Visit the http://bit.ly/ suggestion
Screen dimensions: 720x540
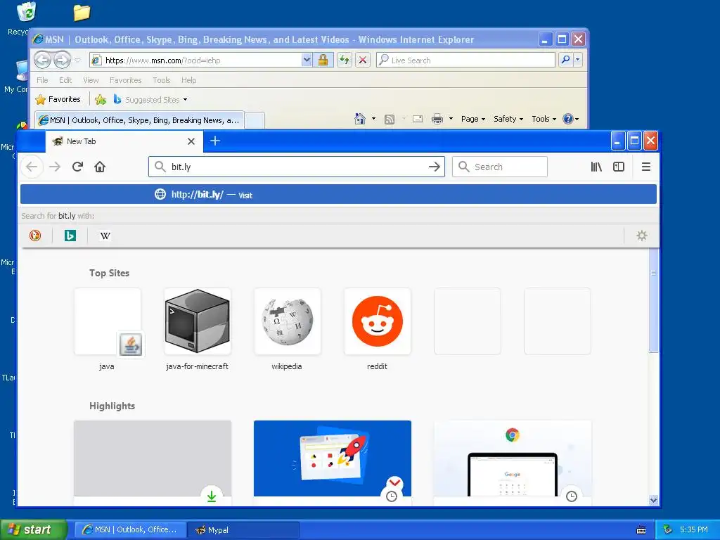(338, 194)
